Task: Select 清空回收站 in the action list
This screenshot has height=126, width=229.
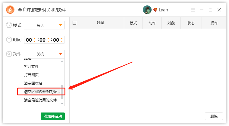Action: click(x=42, y=83)
